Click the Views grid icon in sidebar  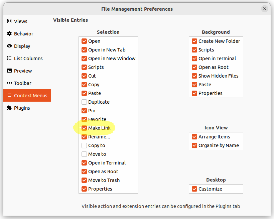(x=9, y=21)
